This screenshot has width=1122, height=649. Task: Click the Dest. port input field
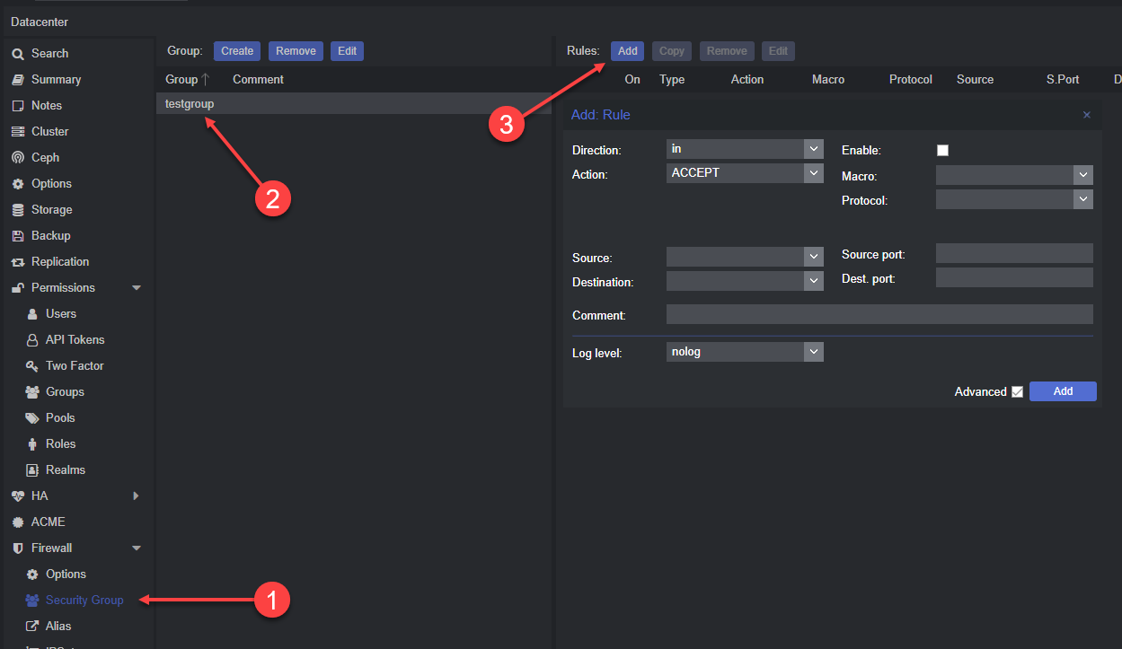click(1014, 277)
